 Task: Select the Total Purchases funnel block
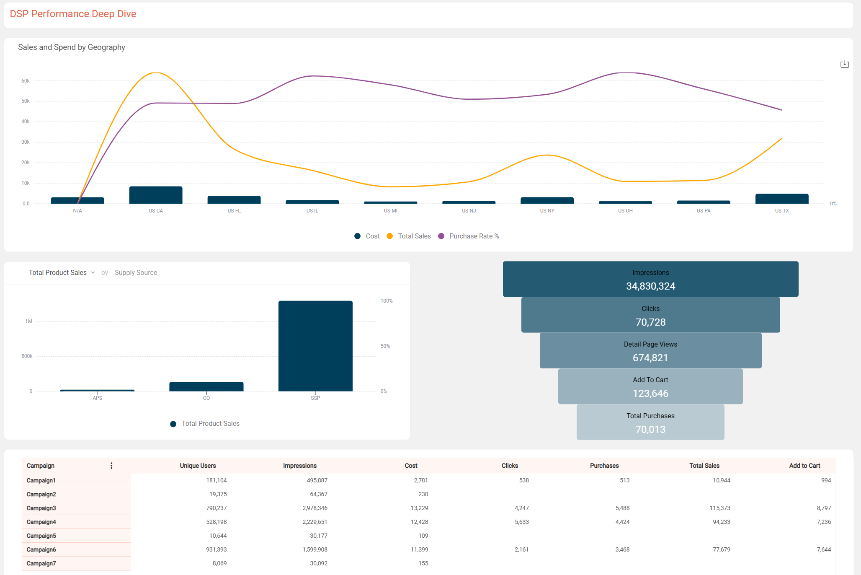pos(650,422)
